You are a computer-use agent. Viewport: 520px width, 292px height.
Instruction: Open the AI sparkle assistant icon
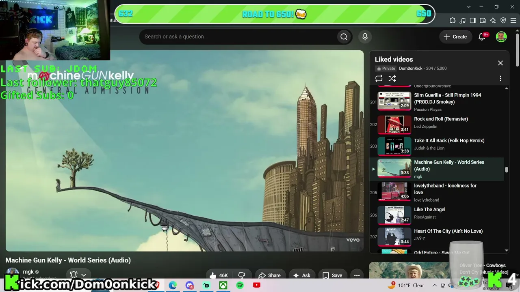pos(493,21)
